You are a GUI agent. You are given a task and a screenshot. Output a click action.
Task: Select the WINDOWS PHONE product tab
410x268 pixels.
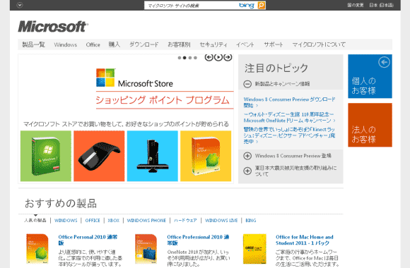[x=146, y=221]
